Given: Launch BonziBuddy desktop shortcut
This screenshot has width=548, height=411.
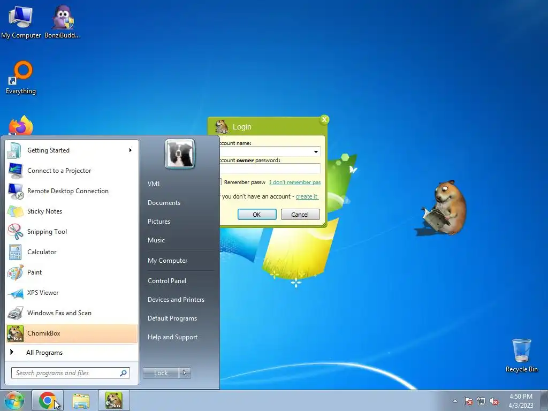Looking at the screenshot, I should click(62, 21).
